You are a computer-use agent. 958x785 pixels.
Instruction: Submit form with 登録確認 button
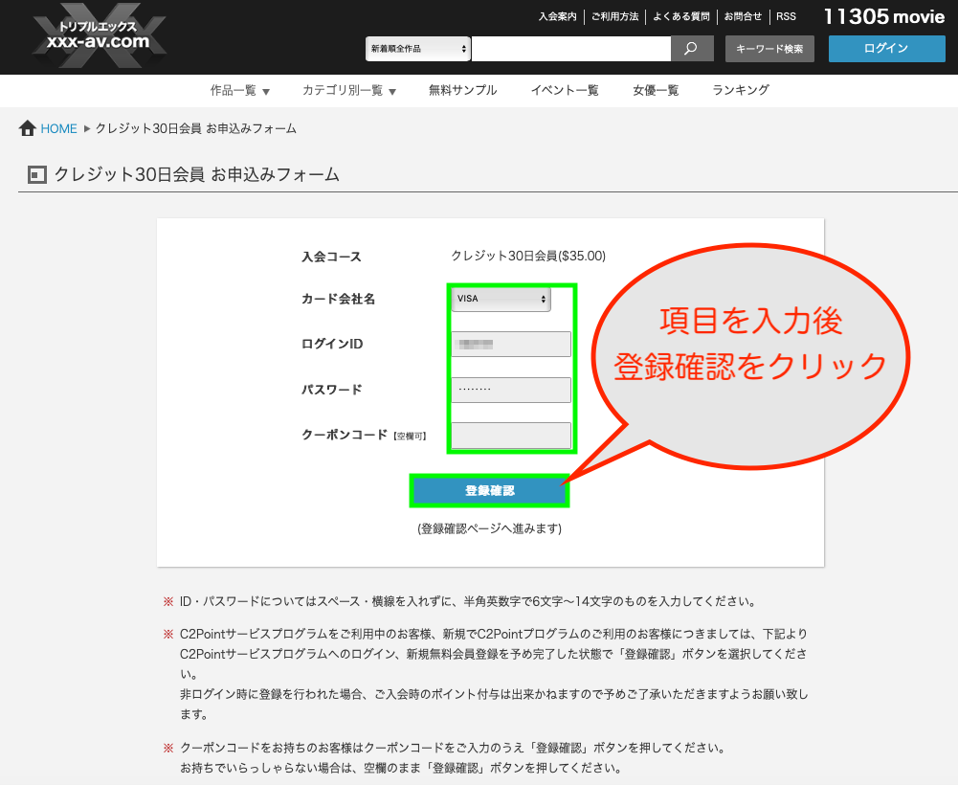490,491
